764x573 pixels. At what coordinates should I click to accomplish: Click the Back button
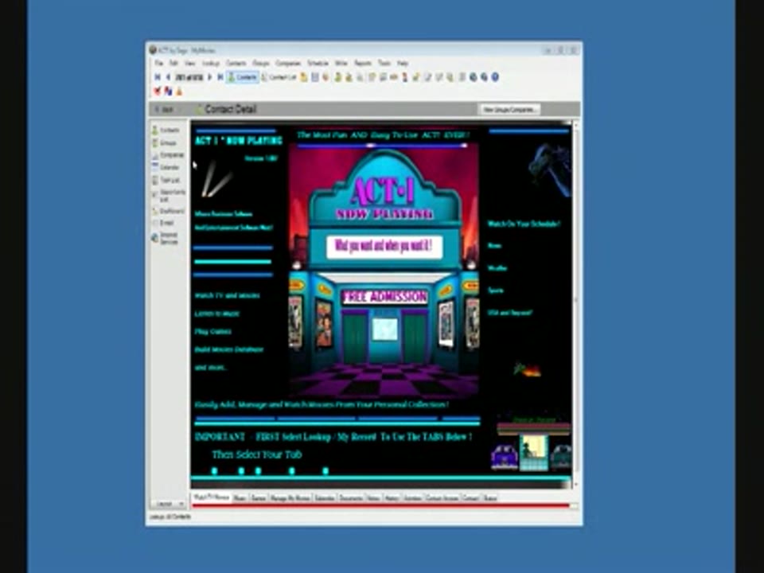point(165,109)
